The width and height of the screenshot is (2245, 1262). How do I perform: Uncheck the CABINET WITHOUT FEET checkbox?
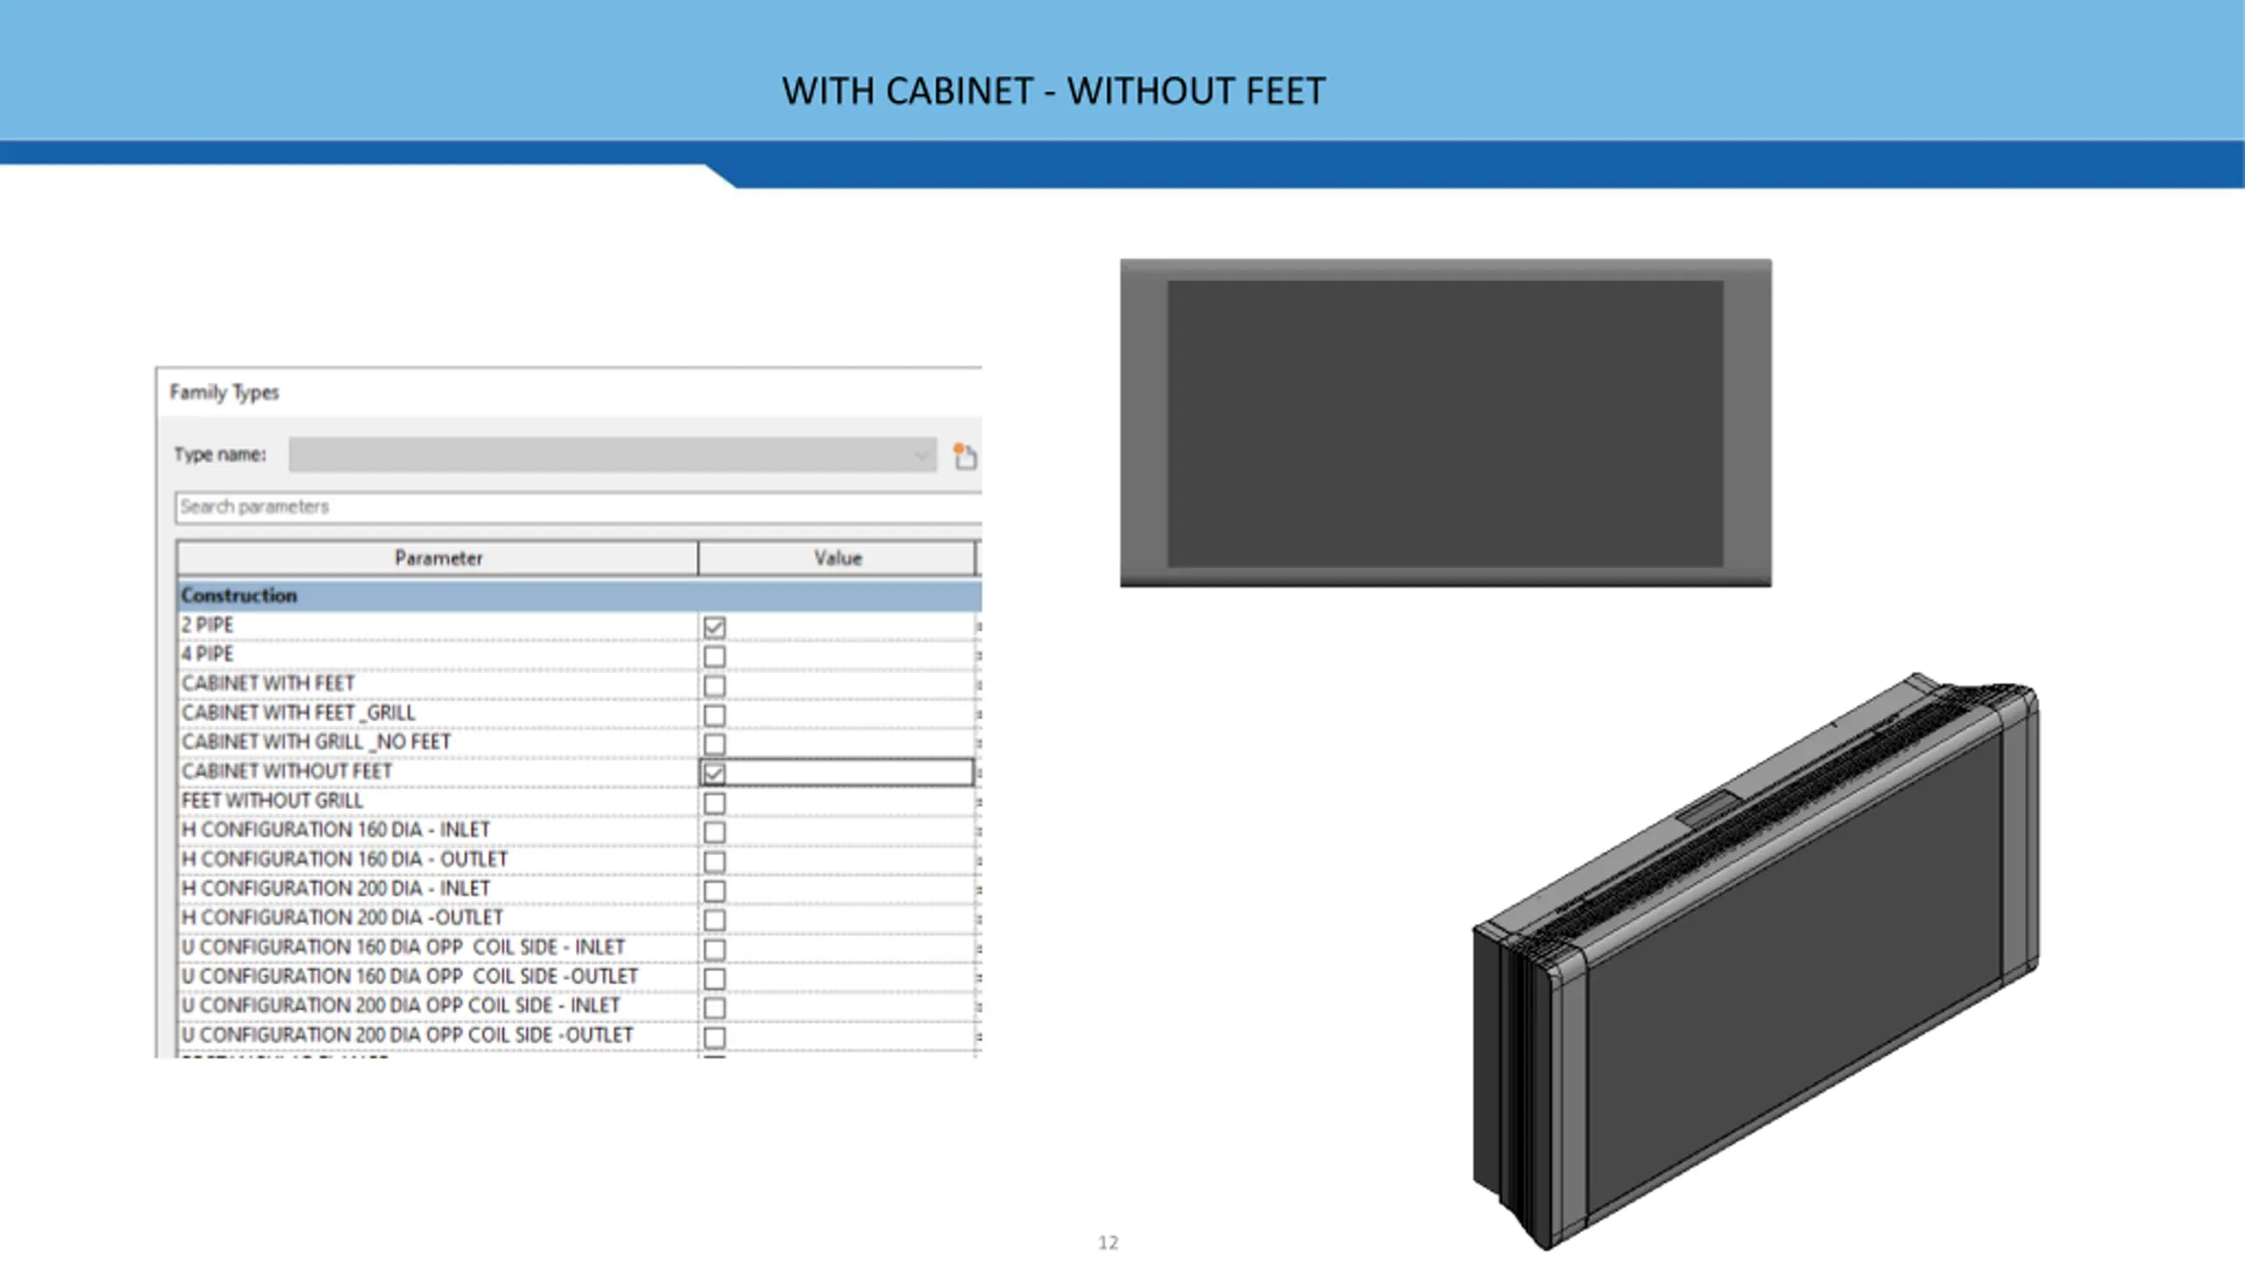715,773
